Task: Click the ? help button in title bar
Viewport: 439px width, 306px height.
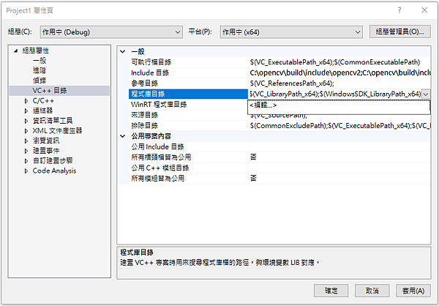Action: pyautogui.click(x=399, y=10)
